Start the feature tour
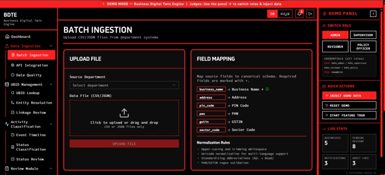 [349, 115]
